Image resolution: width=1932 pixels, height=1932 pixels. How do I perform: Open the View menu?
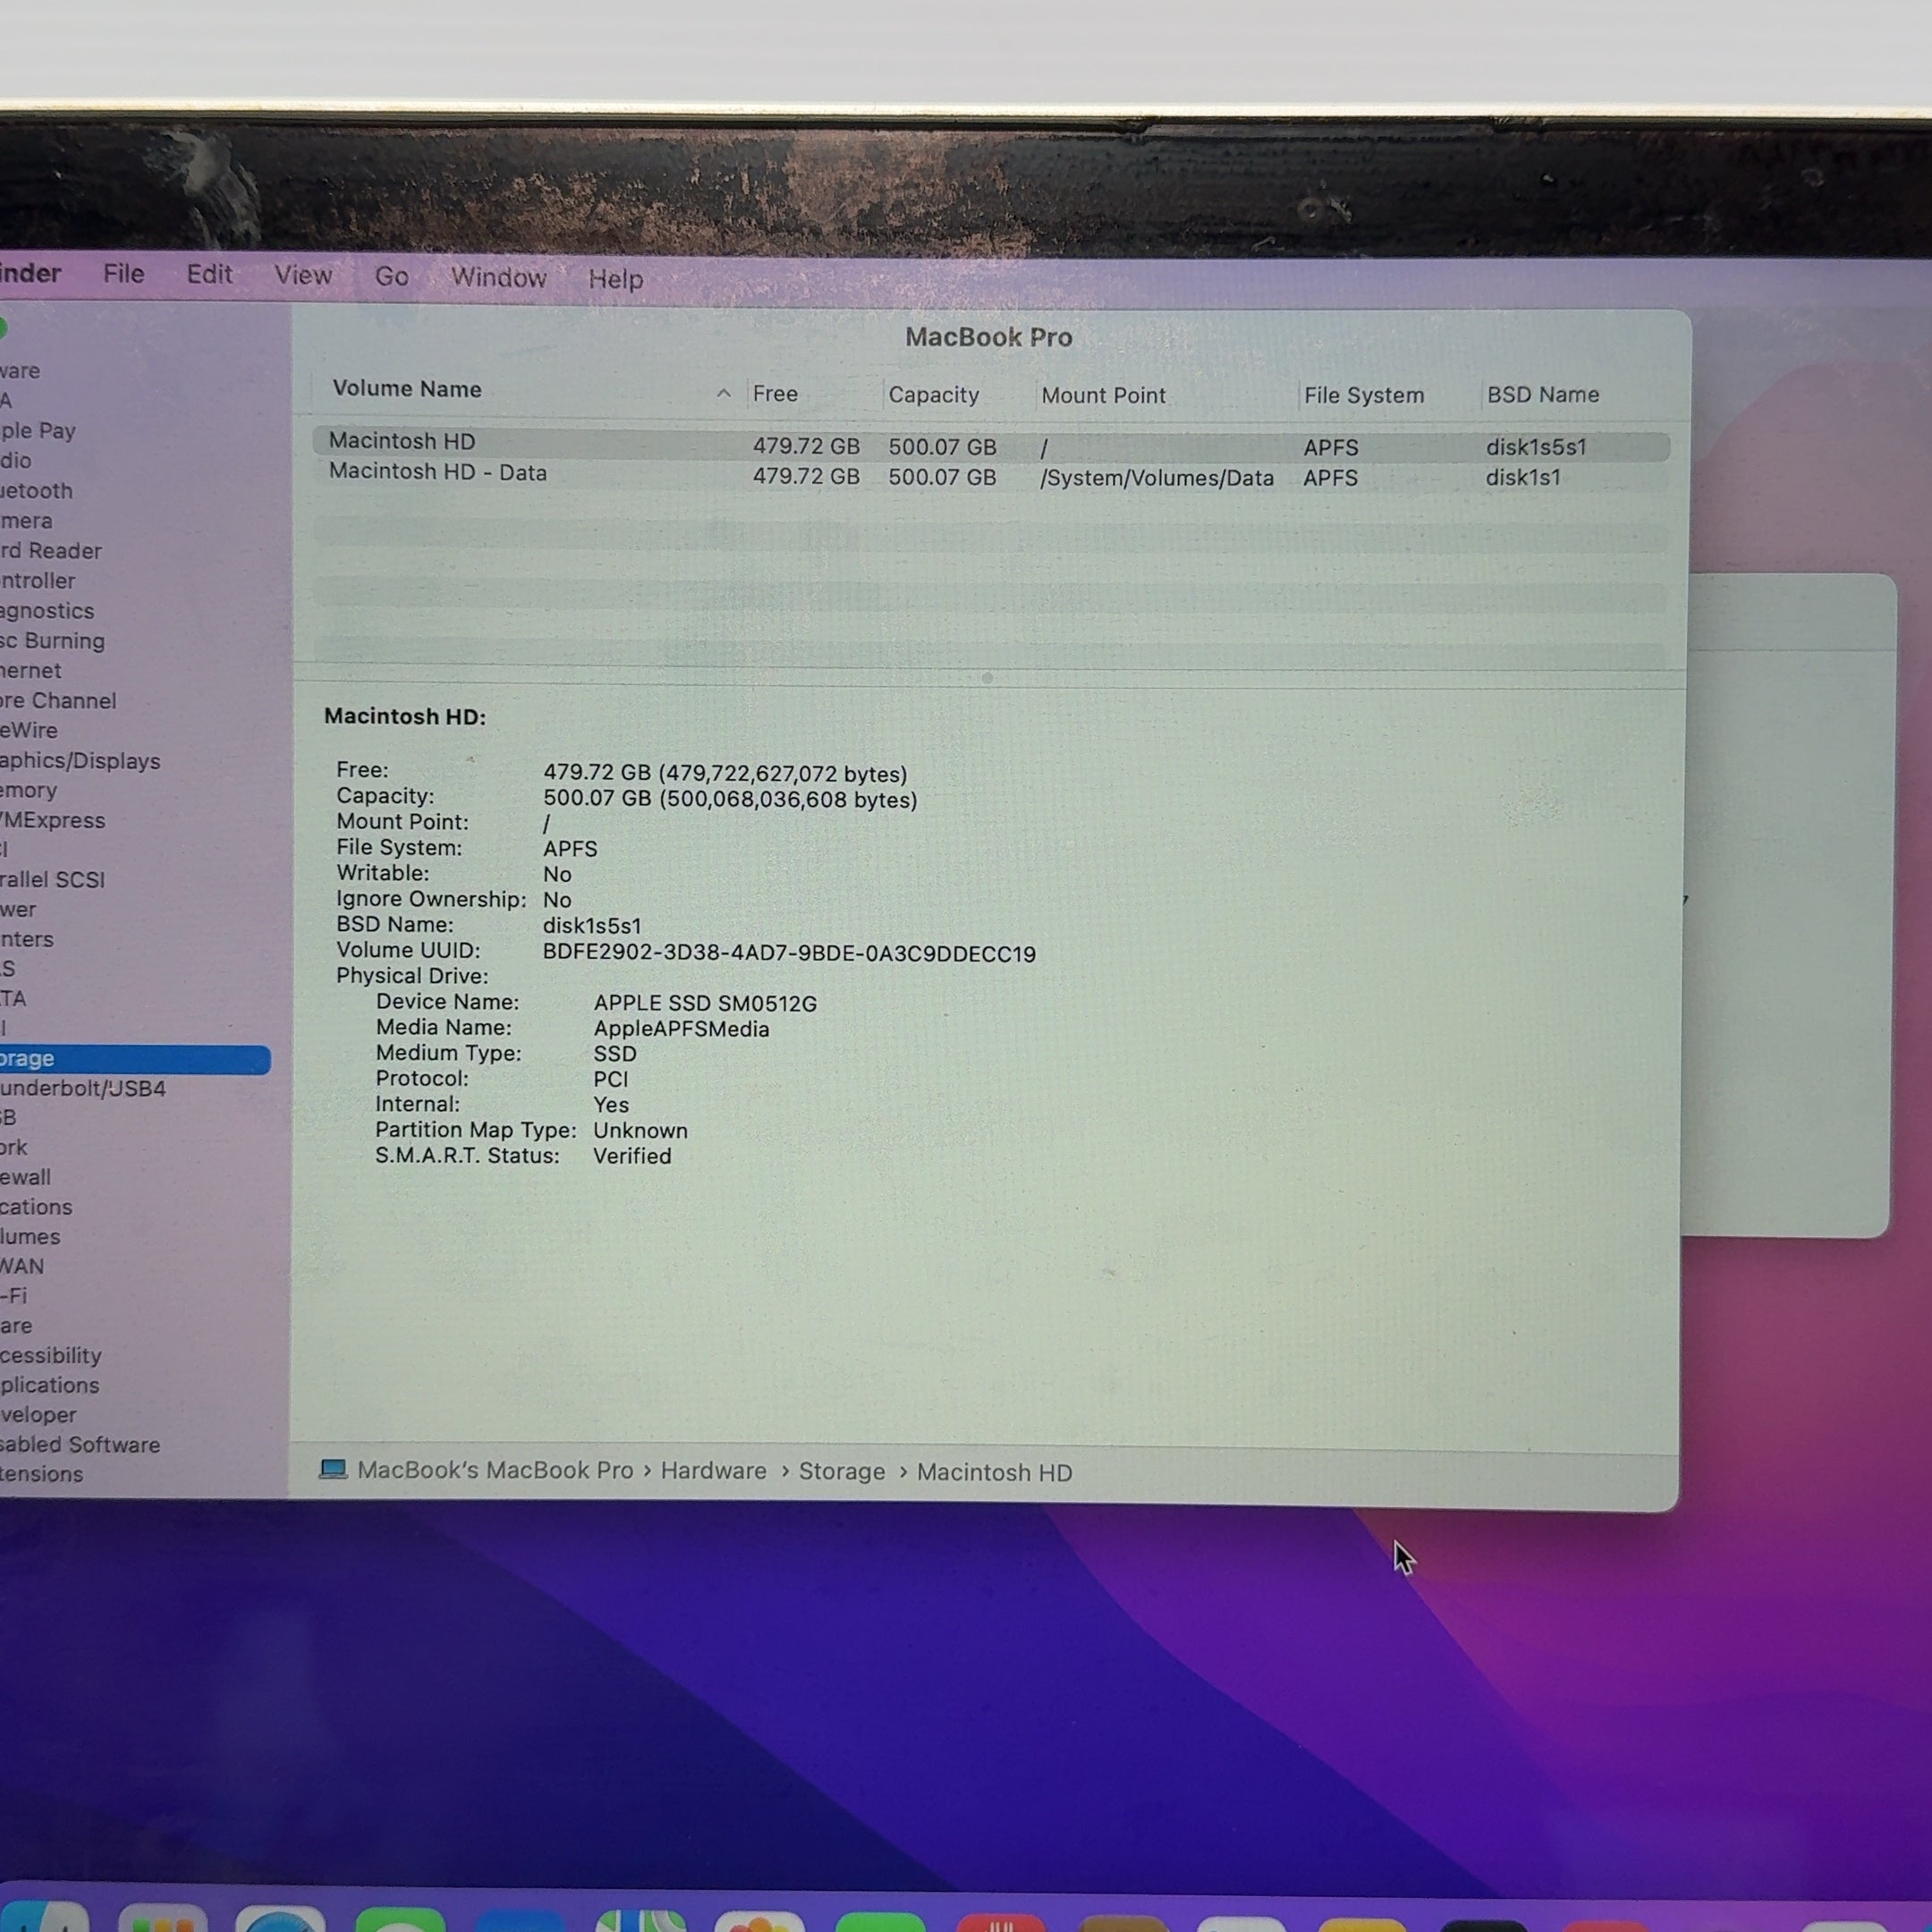tap(303, 276)
